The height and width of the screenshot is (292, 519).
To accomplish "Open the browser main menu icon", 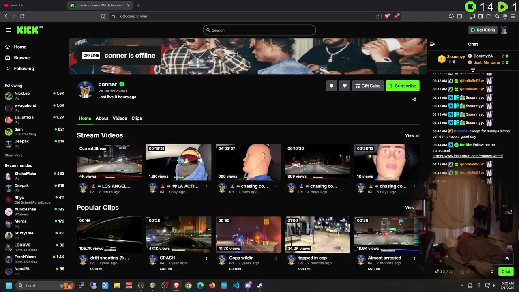I will coord(513,16).
